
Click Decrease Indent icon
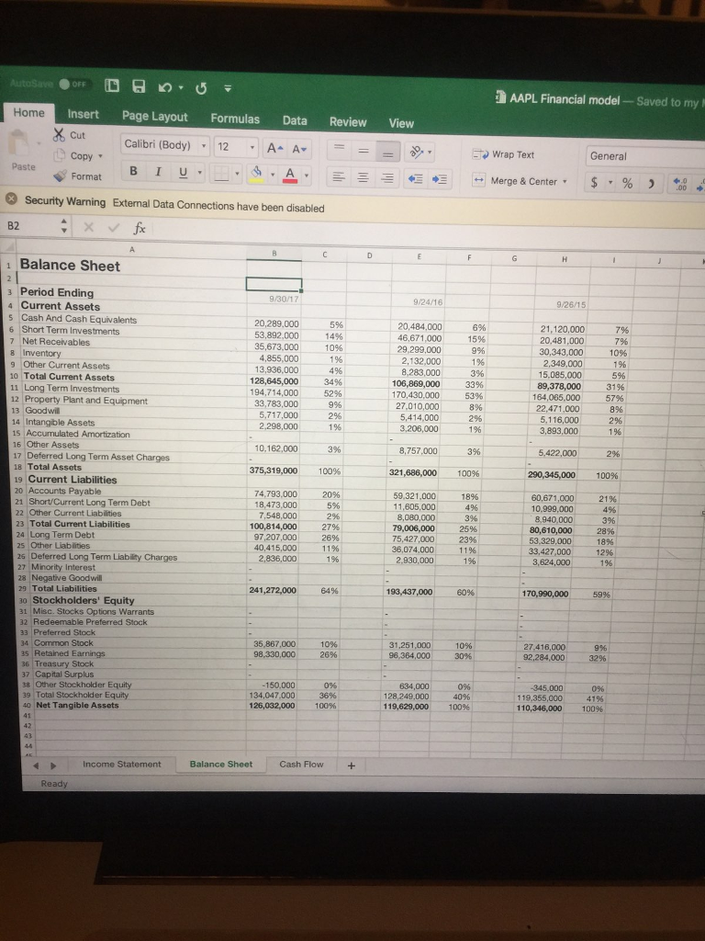[415, 179]
